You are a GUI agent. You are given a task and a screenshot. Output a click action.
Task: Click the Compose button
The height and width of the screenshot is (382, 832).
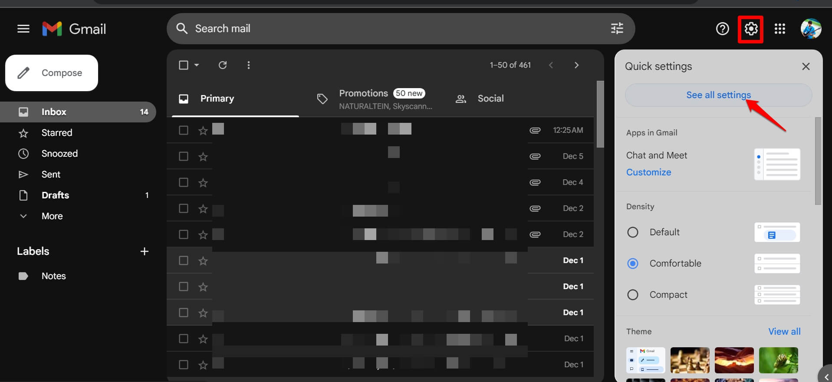point(52,73)
